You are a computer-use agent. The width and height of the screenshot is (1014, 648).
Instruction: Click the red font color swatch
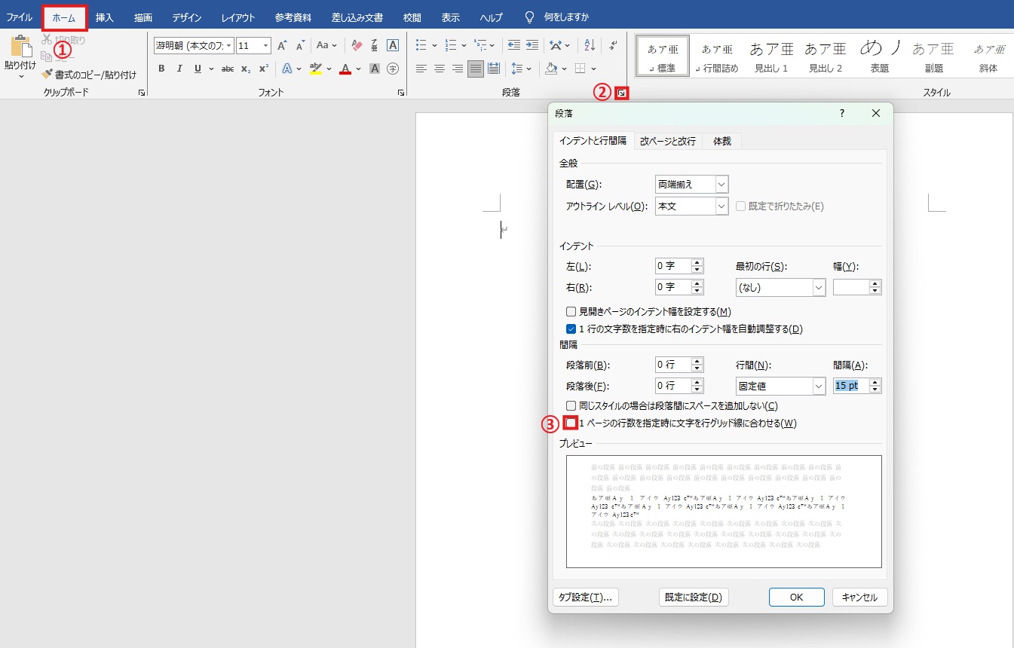click(x=345, y=69)
